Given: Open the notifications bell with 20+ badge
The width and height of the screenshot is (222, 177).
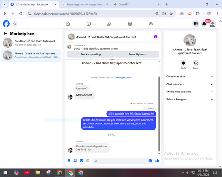Looking at the screenshot, I should click(204, 23).
